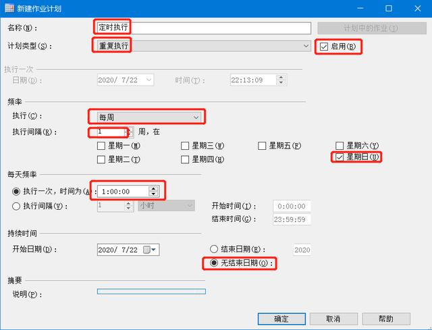Maximize the 新建作业计划 window
The image size is (432, 330).
point(389,9)
